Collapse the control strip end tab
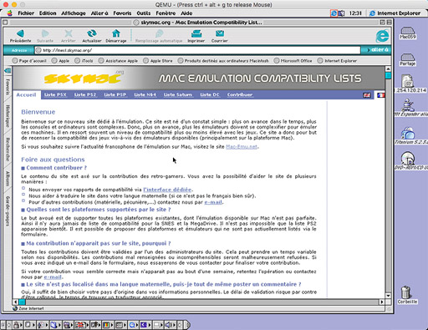 pyautogui.click(x=187, y=325)
